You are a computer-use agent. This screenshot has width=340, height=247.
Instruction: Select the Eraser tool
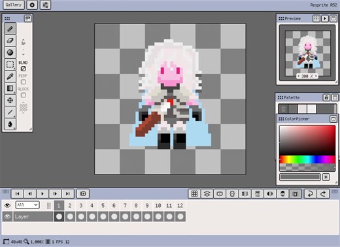click(10, 41)
